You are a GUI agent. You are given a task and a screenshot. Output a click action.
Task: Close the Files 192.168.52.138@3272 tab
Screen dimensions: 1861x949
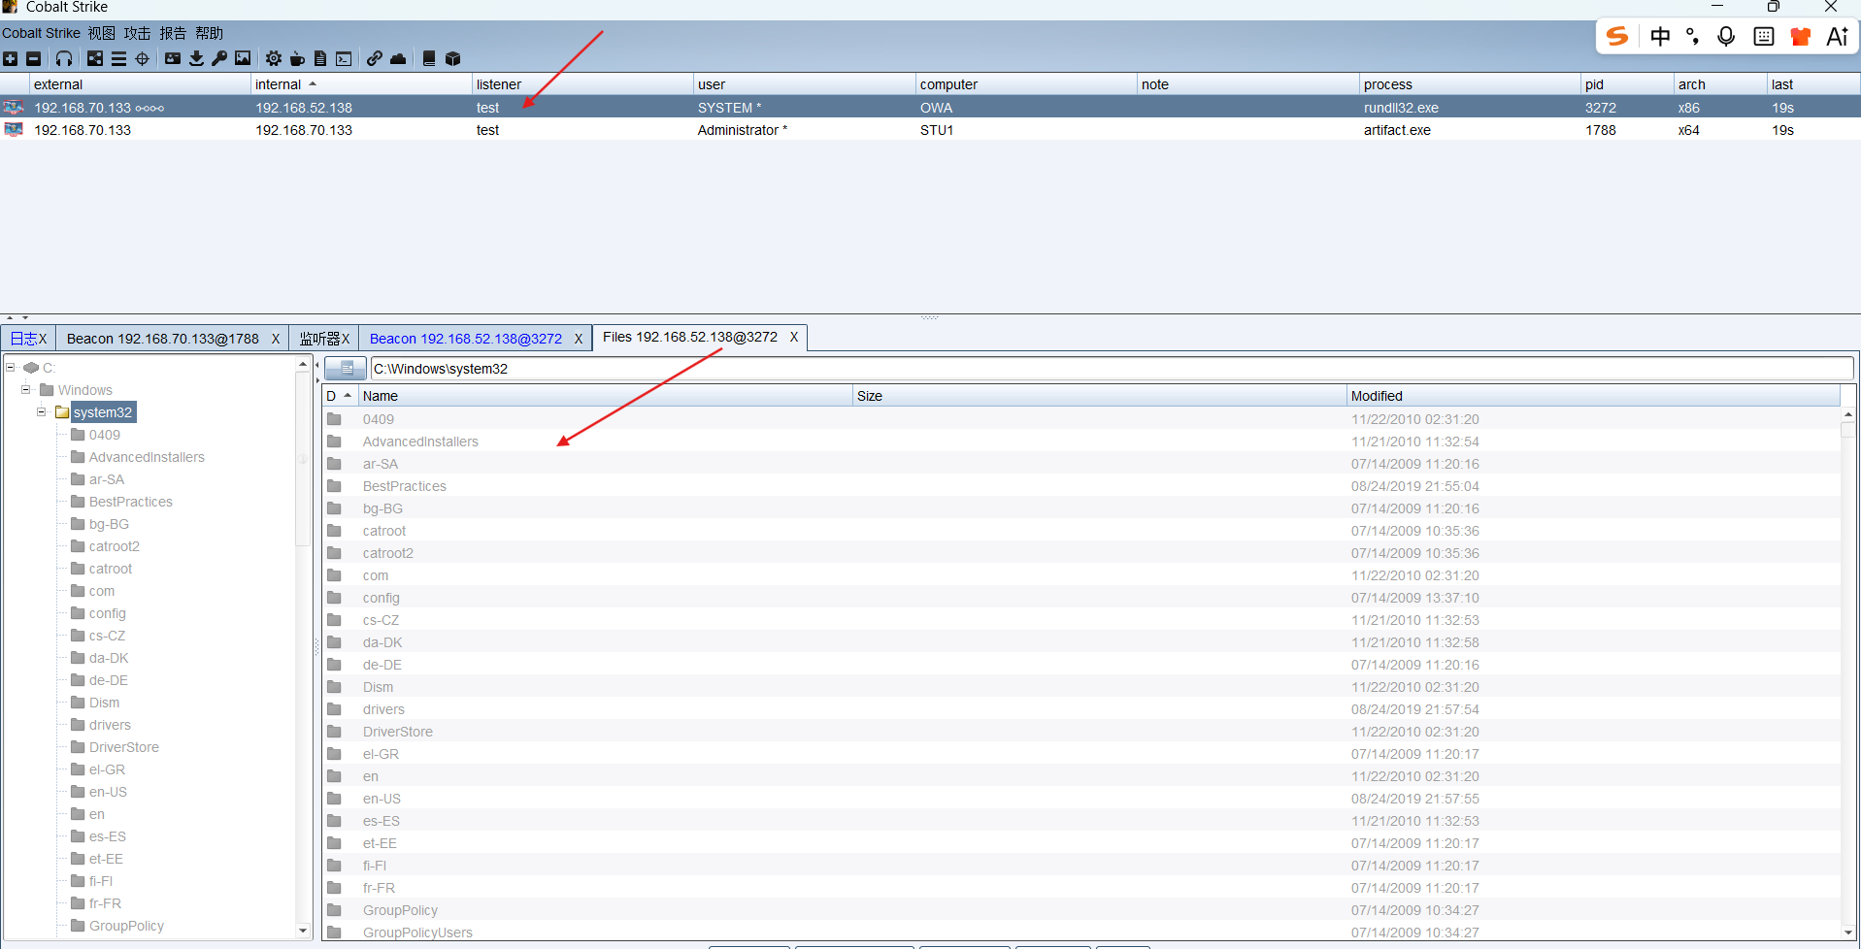(x=794, y=337)
